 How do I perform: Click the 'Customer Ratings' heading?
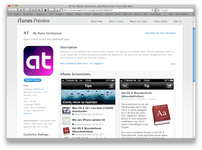[36, 135]
